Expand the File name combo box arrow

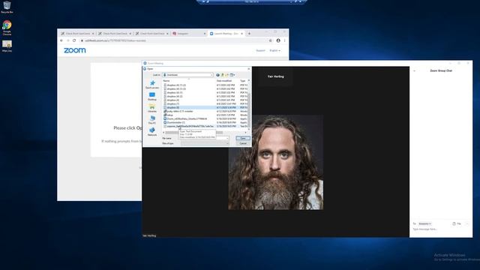click(x=227, y=138)
